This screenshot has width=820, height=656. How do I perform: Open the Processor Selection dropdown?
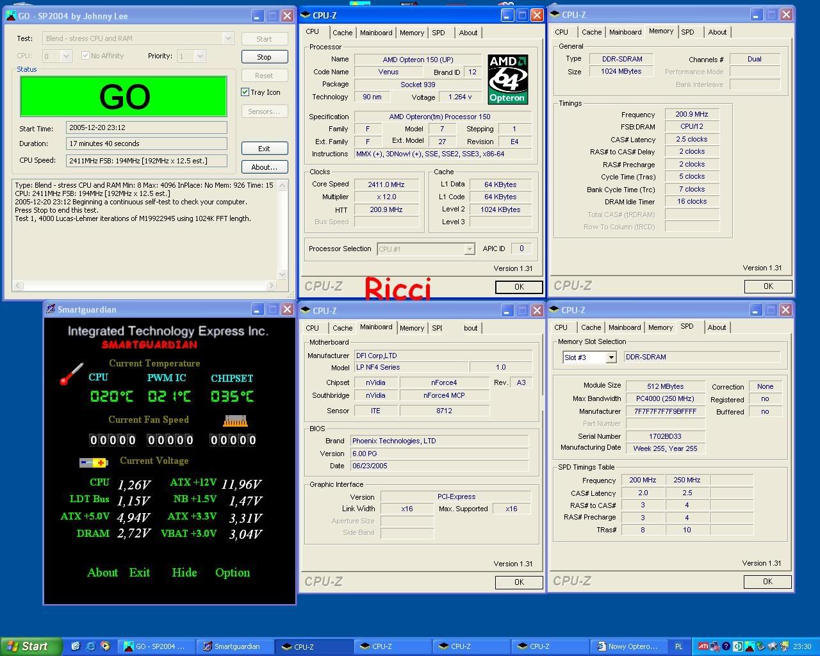click(x=470, y=249)
